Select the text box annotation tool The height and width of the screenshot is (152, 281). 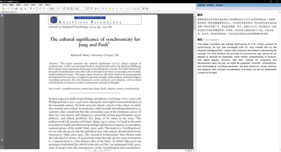point(106,9)
